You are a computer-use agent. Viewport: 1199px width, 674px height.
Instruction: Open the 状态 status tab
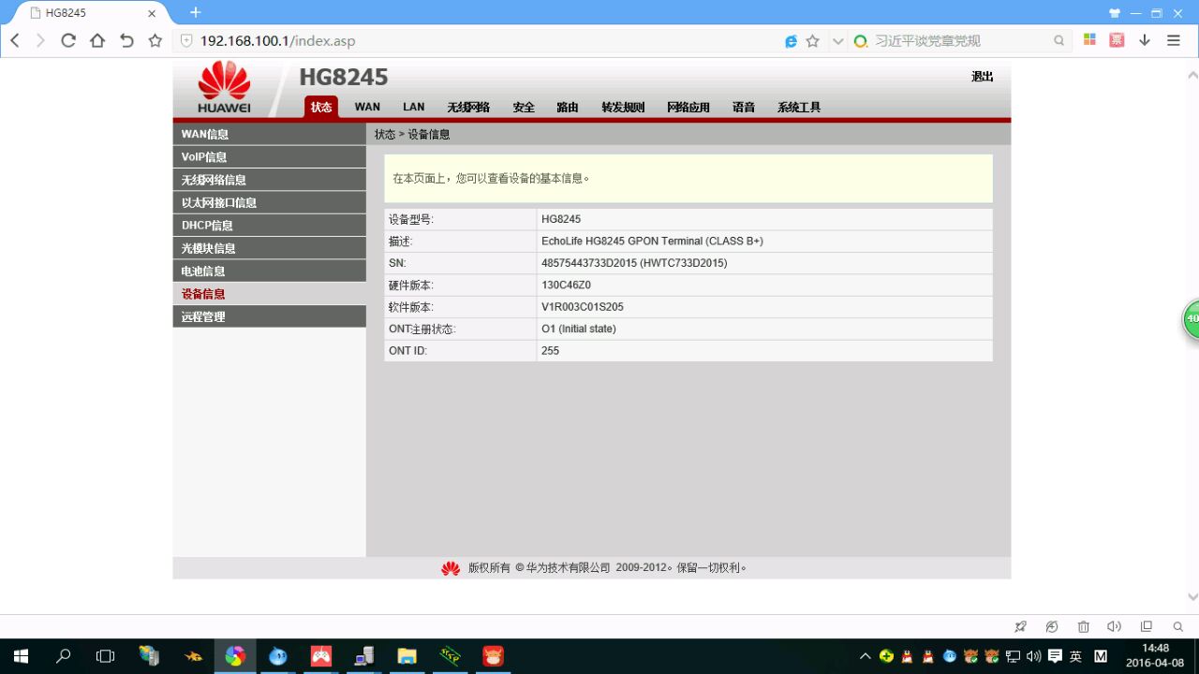(x=321, y=107)
